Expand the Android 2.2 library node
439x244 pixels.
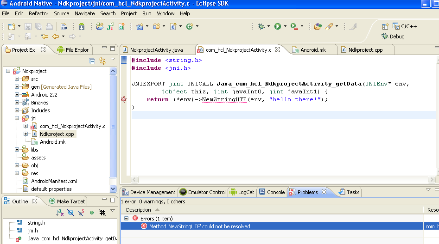(17, 94)
